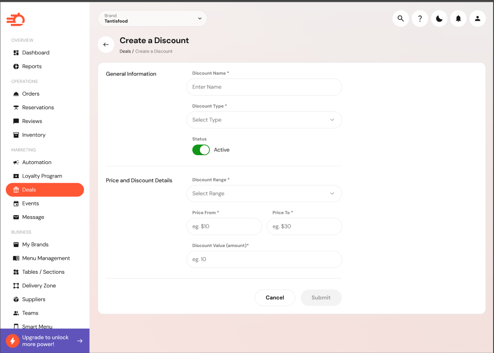Go to Delivery Zone page

(x=45, y=285)
